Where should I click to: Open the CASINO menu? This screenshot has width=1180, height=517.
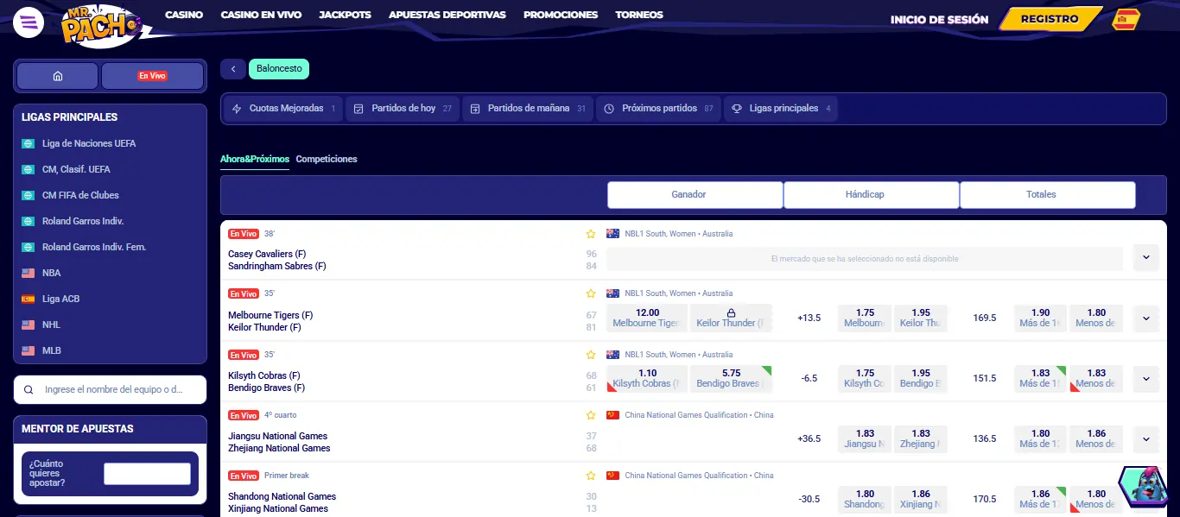click(184, 16)
